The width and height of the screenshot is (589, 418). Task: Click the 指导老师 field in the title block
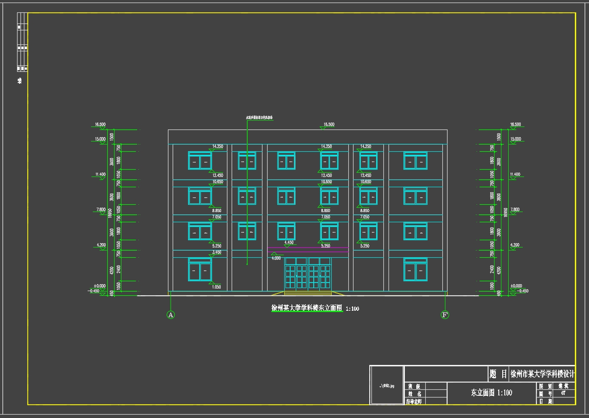click(x=414, y=401)
